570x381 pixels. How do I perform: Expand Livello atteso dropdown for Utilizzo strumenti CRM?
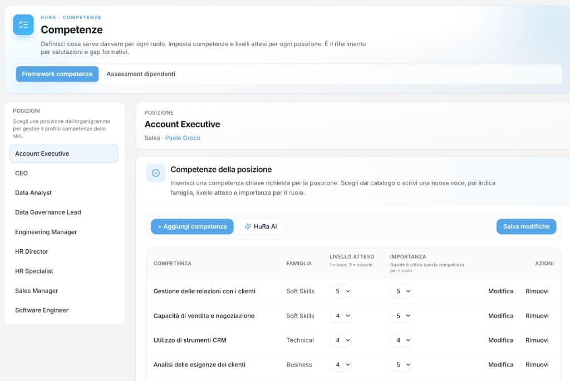341,340
